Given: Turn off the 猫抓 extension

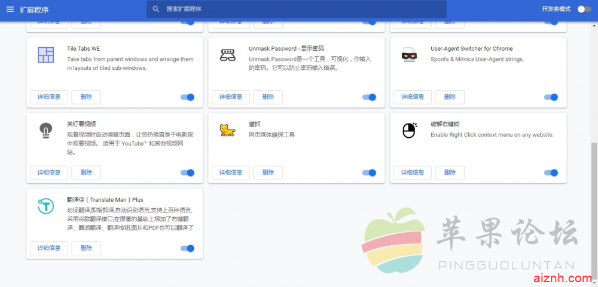Looking at the screenshot, I should tap(369, 173).
